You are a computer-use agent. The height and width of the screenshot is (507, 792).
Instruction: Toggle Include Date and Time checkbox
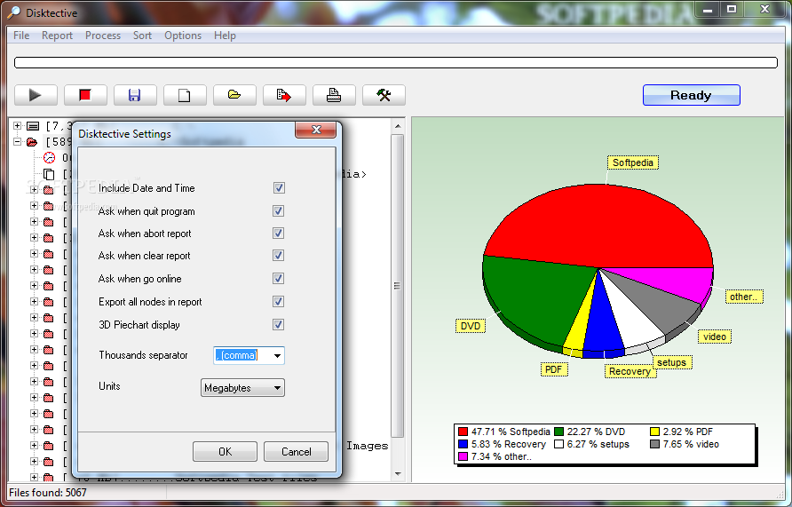(x=278, y=188)
